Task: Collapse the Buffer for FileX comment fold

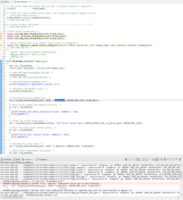Action: tap(6, 13)
